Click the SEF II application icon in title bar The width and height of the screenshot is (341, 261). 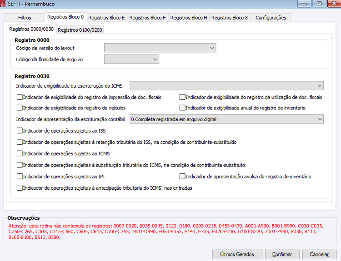(x=3, y=4)
